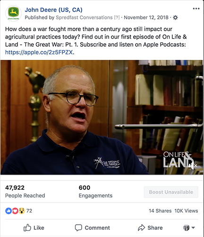Expand the post-as profile selector dropdown
The width and height of the screenshot is (204, 237).
point(189,228)
